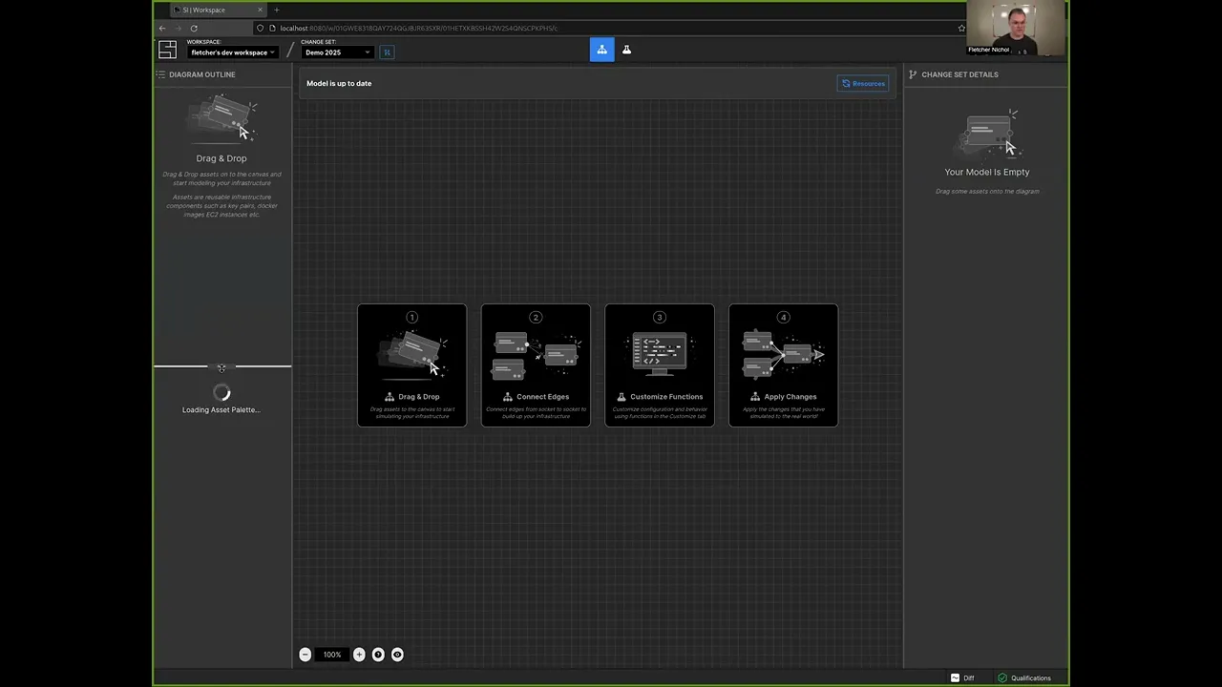
Task: Open the Customize flask icon view
Action: pyautogui.click(x=627, y=50)
